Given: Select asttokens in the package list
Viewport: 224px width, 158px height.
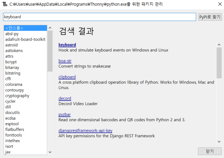Looking at the screenshot, I should click(x=26, y=51).
